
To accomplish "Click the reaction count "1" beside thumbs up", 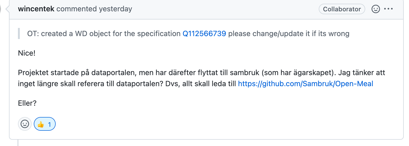I will [49, 124].
